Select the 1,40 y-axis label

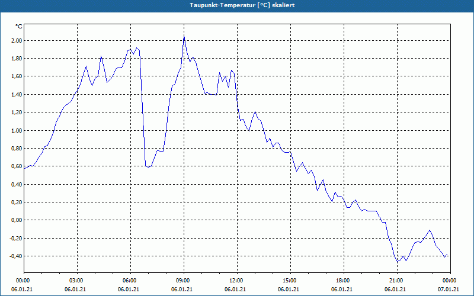point(16,95)
